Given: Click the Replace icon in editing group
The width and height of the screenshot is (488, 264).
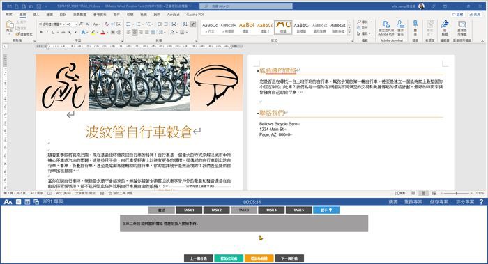Looking at the screenshot, I should pyautogui.click(x=363, y=28).
